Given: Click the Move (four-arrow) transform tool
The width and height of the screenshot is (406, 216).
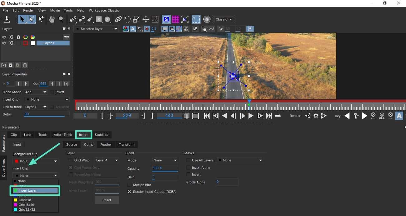Looking at the screenshot, I should tap(146, 19).
